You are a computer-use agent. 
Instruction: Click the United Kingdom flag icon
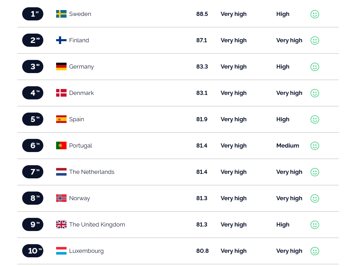(x=61, y=224)
